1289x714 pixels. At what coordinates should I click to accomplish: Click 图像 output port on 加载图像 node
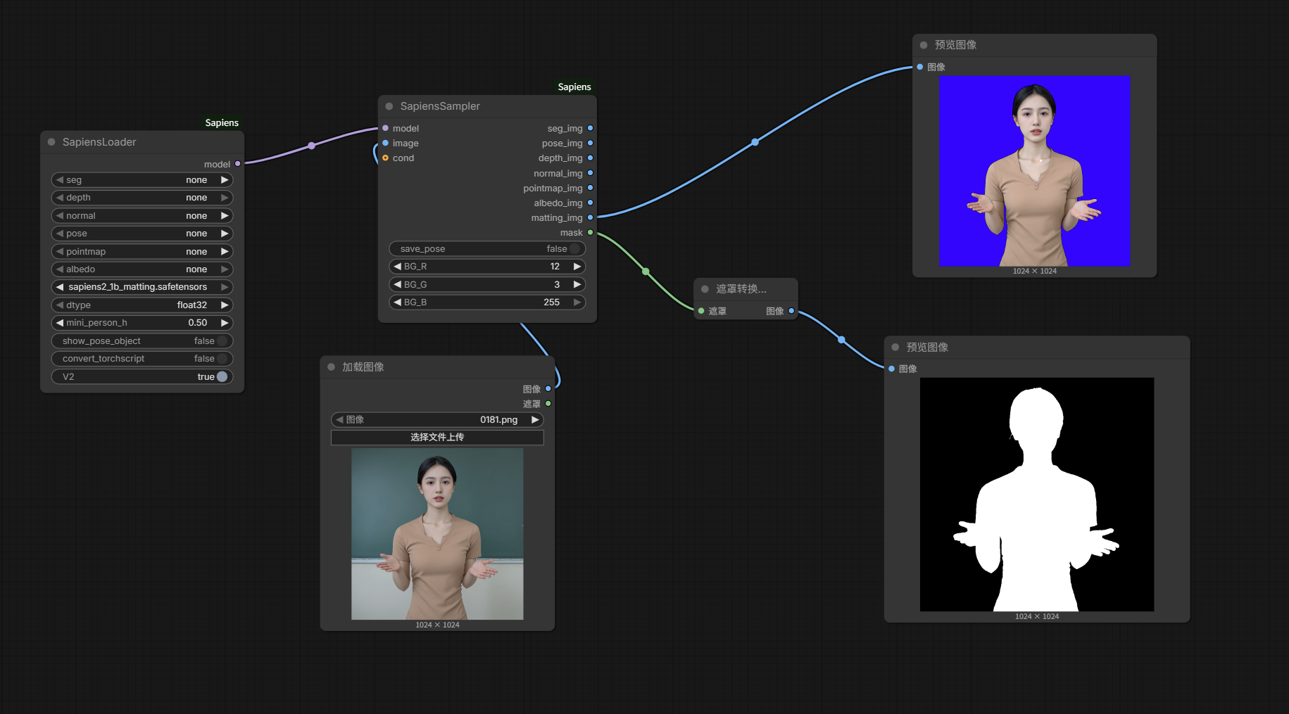click(x=548, y=388)
